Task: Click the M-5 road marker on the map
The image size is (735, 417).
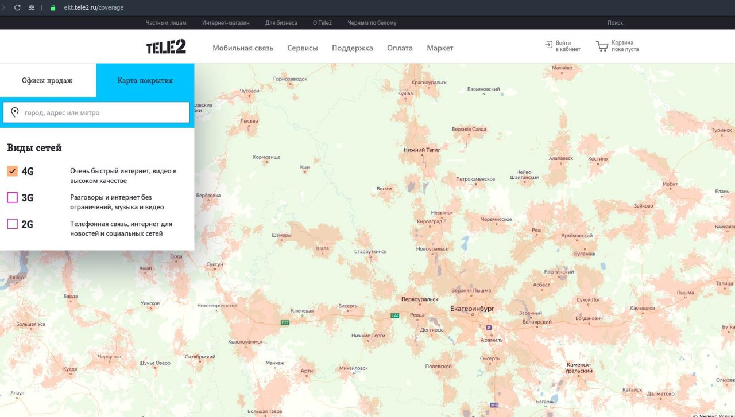Action: pyautogui.click(x=494, y=405)
